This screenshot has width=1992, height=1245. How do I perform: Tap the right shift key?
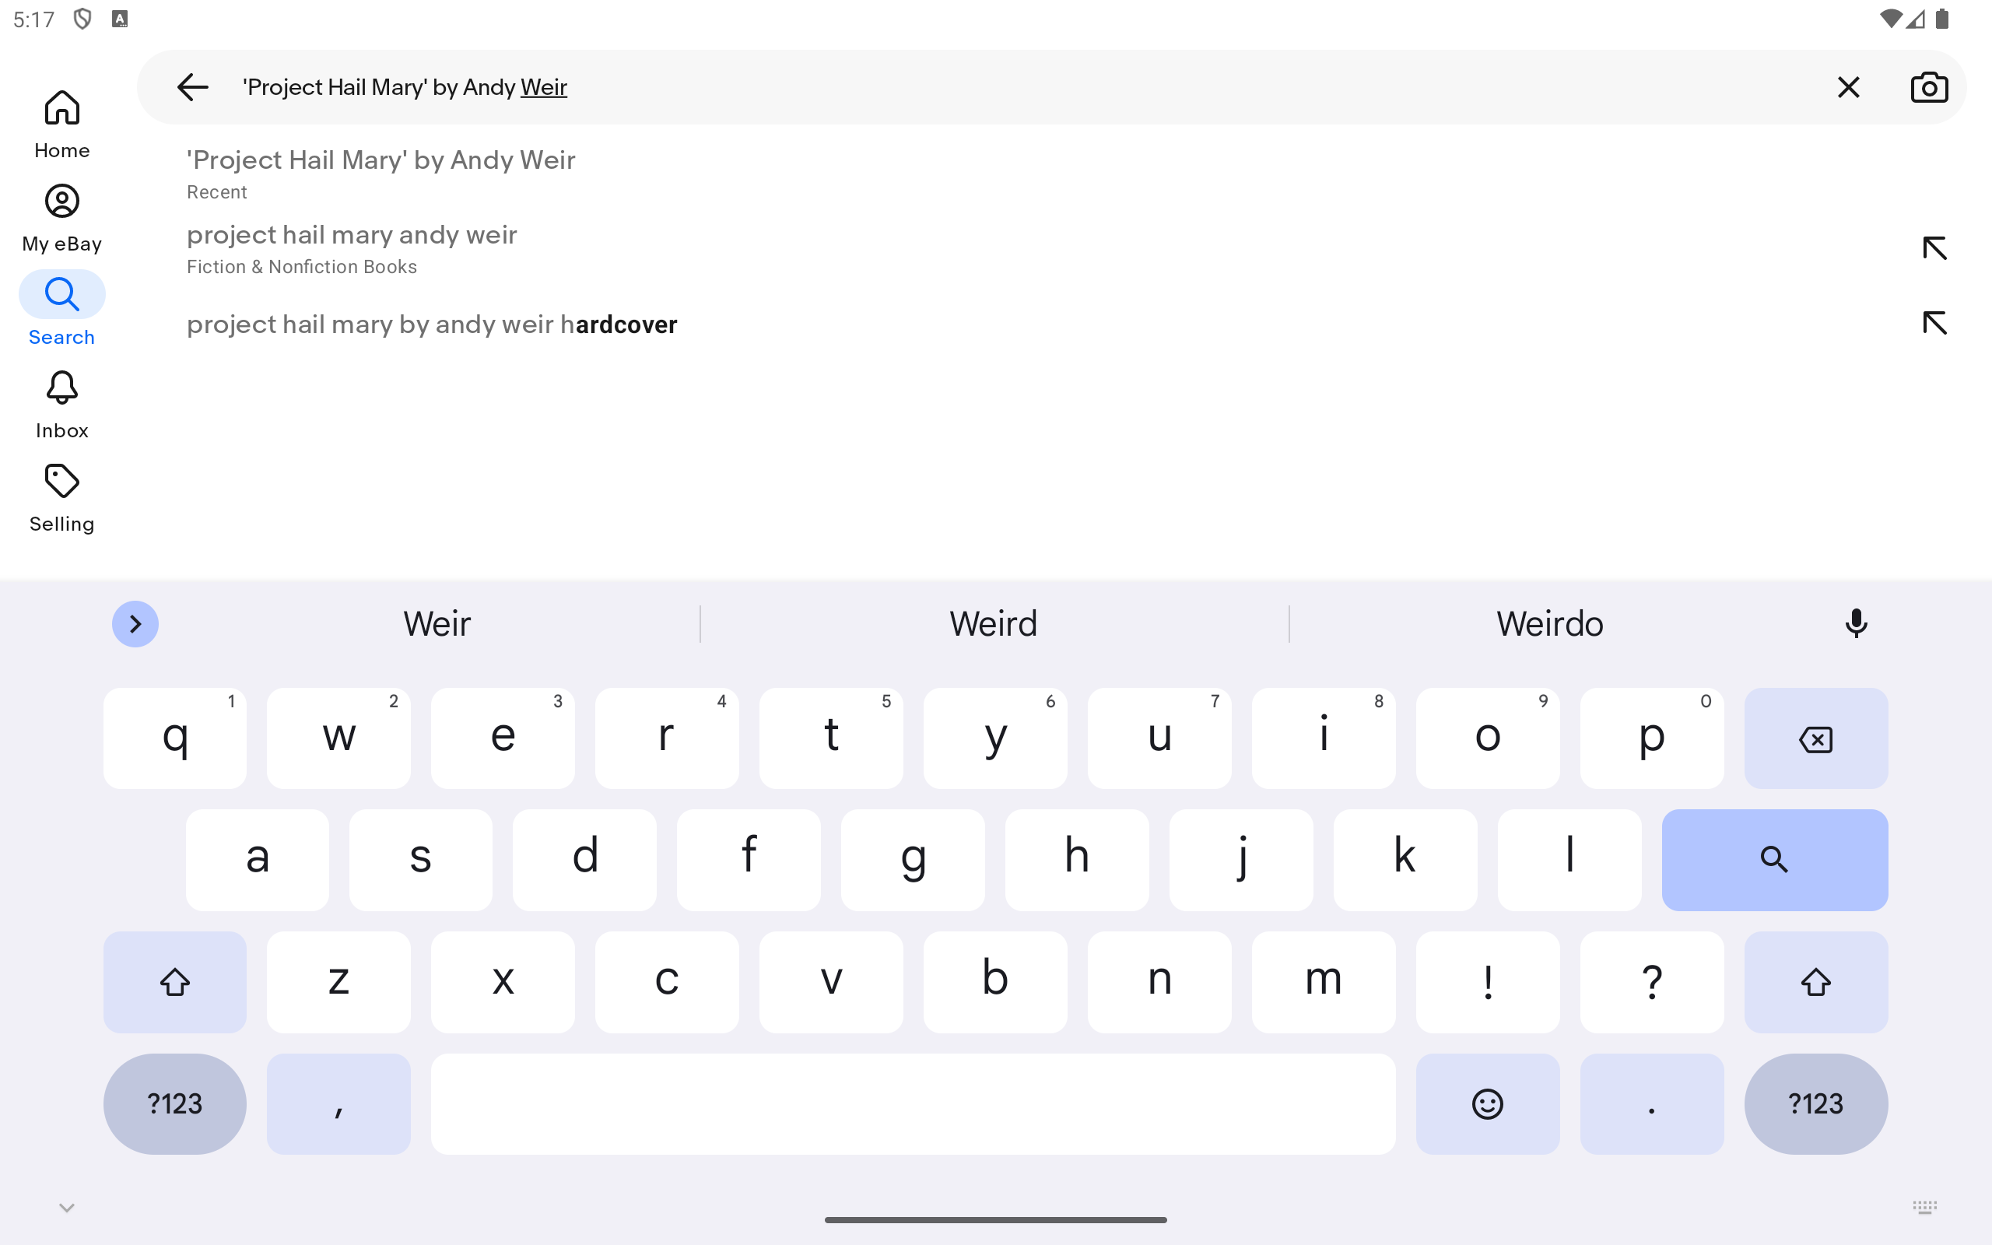pos(1816,981)
